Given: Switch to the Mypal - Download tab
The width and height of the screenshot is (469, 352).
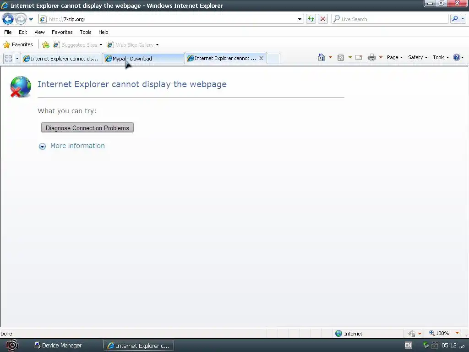Looking at the screenshot, I should pyautogui.click(x=144, y=58).
